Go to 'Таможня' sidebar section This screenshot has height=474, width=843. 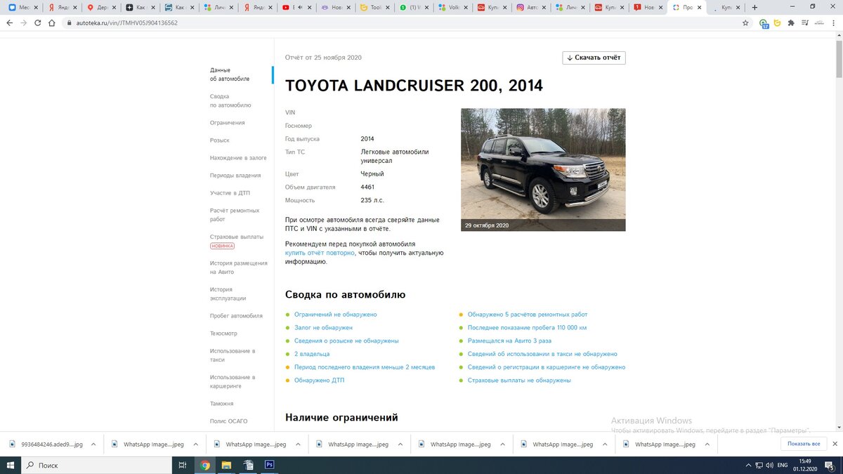pos(222,404)
